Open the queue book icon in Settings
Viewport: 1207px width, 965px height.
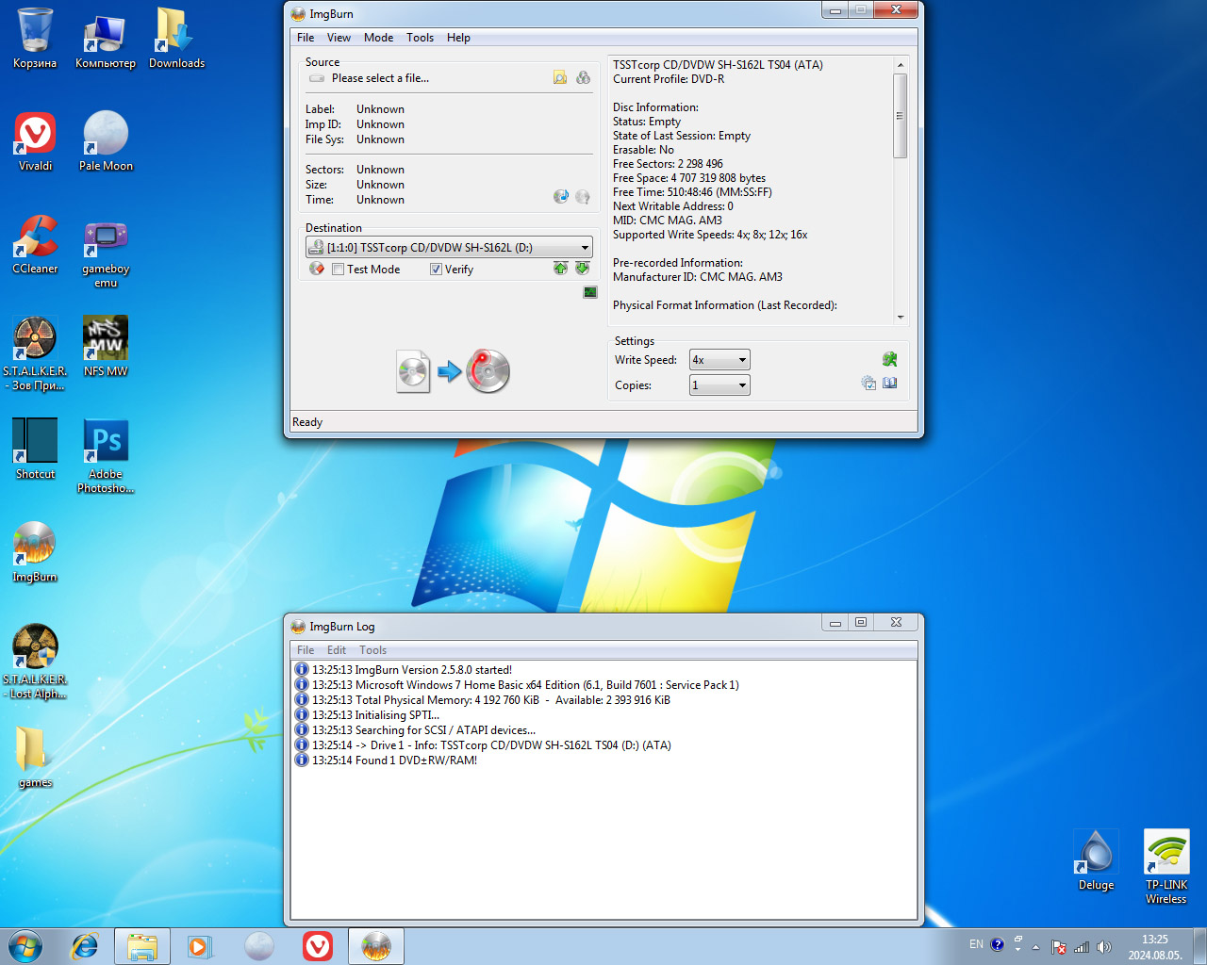tap(889, 383)
